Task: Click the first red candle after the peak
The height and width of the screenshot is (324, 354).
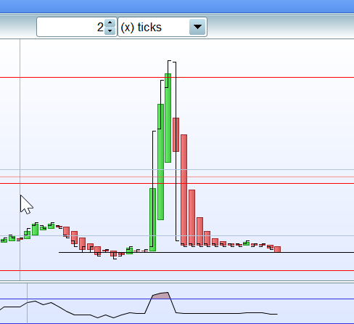Action: pyautogui.click(x=176, y=134)
